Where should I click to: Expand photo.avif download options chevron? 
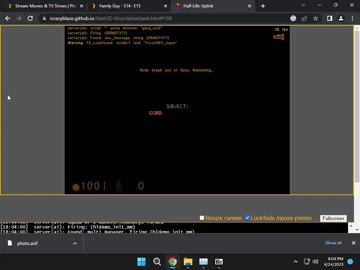tap(75, 243)
